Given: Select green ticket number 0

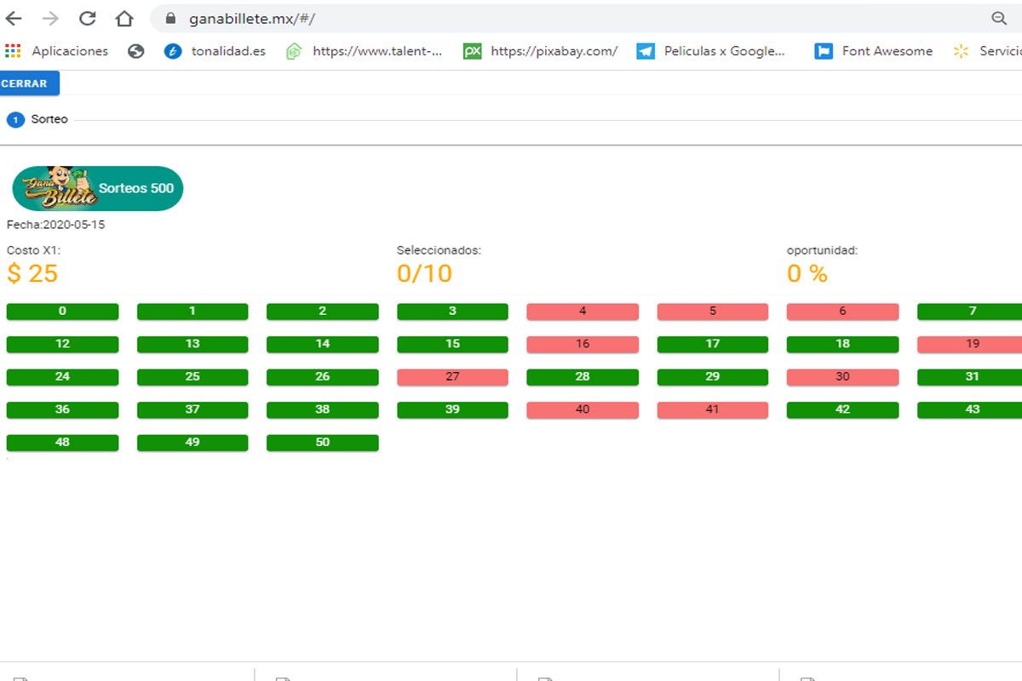Looking at the screenshot, I should click(62, 312).
